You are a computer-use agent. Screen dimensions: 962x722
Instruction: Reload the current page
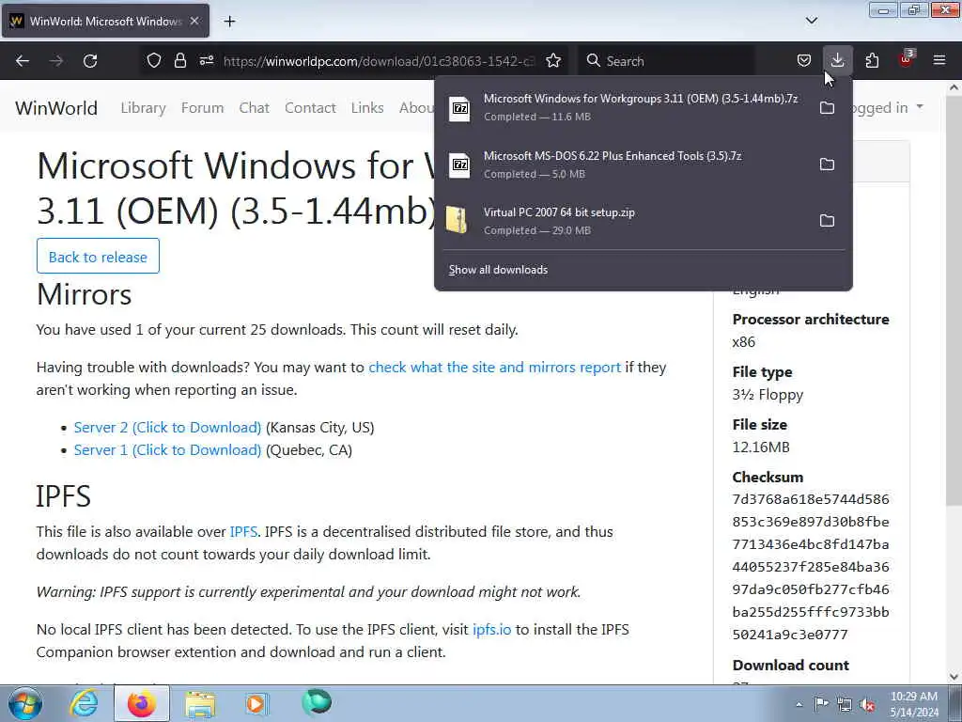(90, 61)
